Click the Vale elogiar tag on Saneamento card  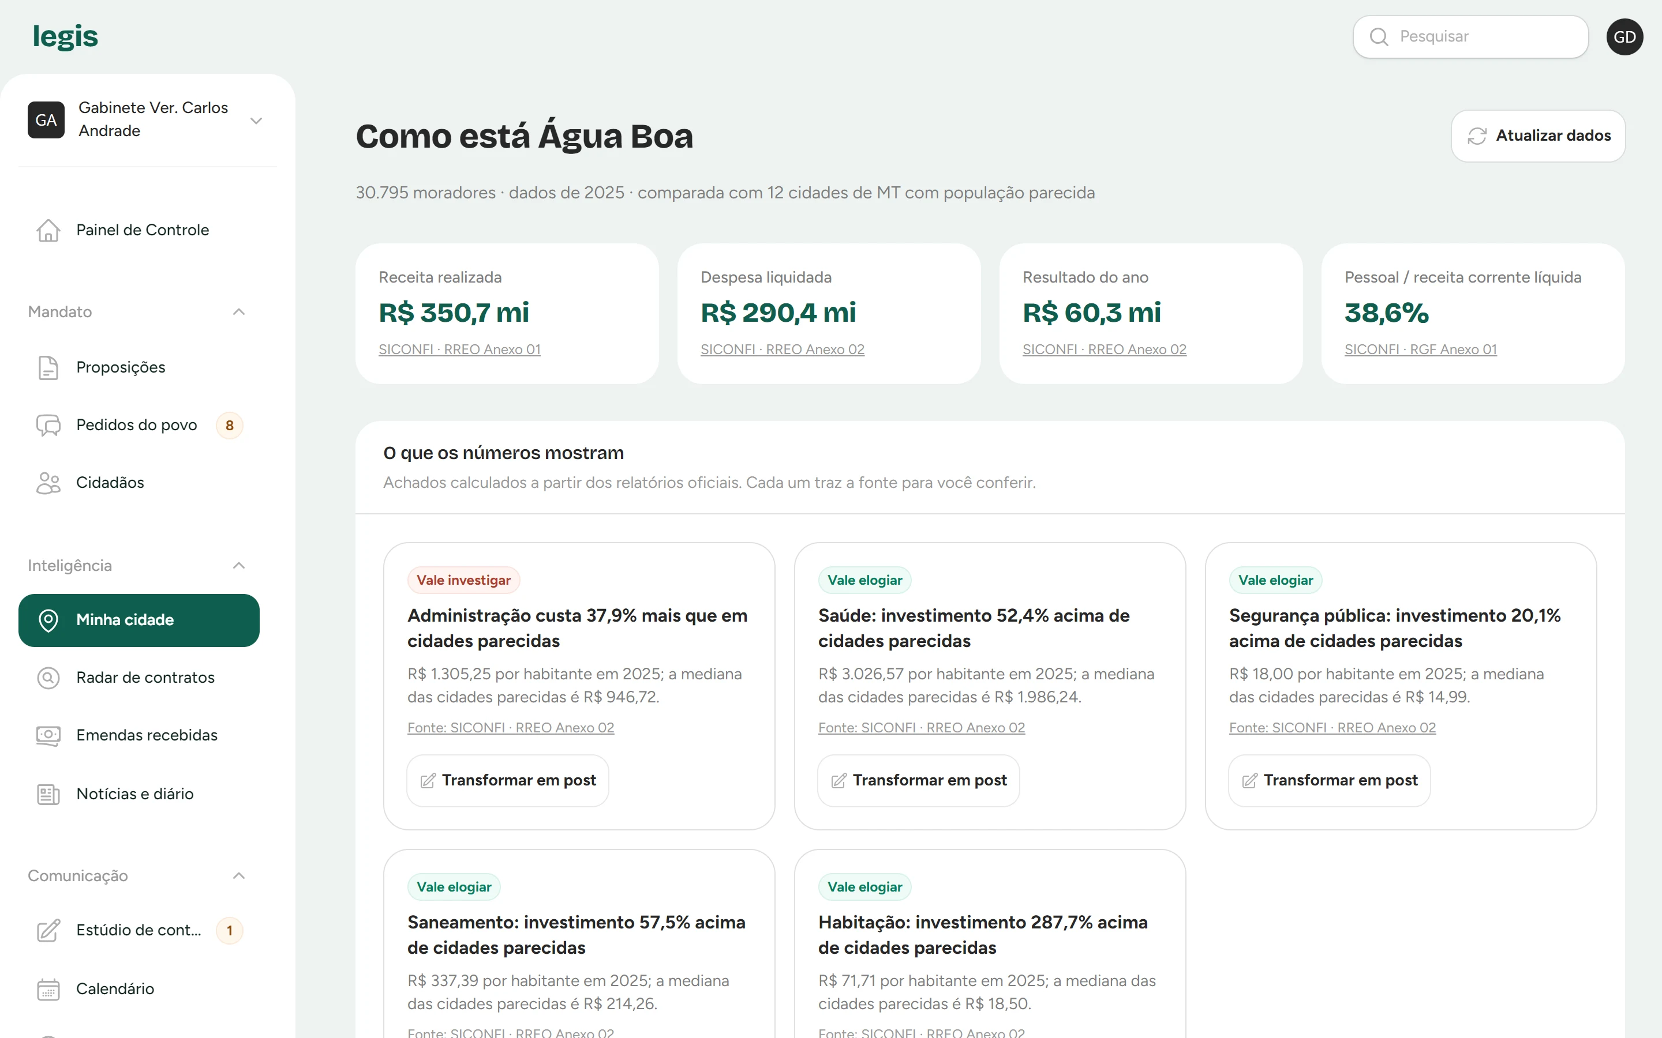pos(454,887)
